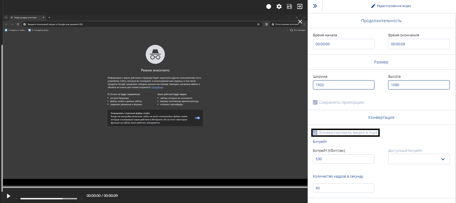Play the video
The width and height of the screenshot is (456, 203).
pos(8,196)
